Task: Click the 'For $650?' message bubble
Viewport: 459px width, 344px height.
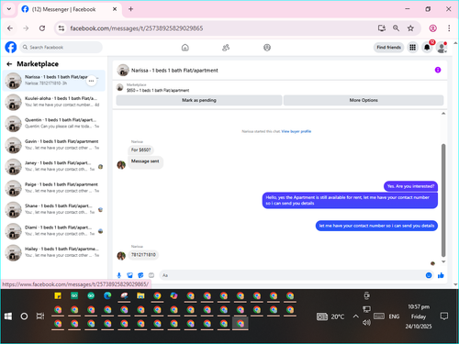Action: coord(140,150)
